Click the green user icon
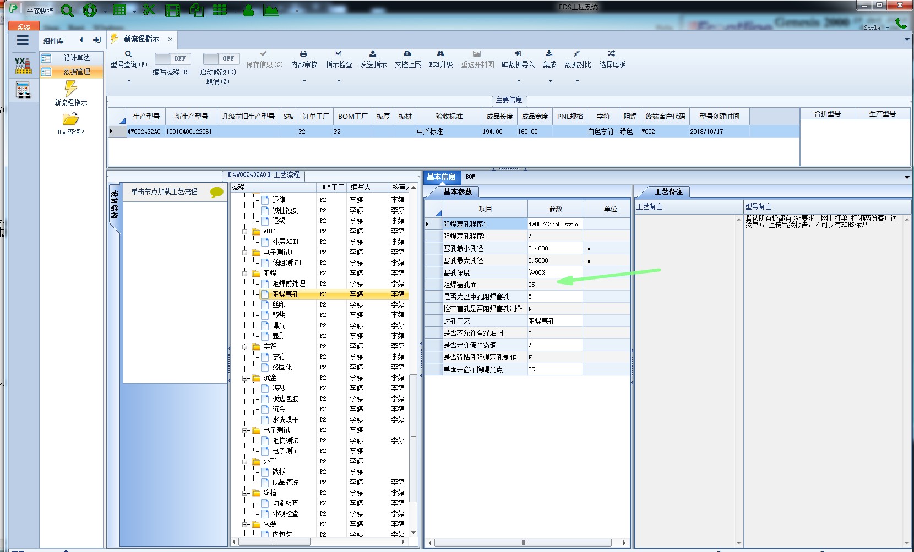The width and height of the screenshot is (914, 552). [x=249, y=10]
